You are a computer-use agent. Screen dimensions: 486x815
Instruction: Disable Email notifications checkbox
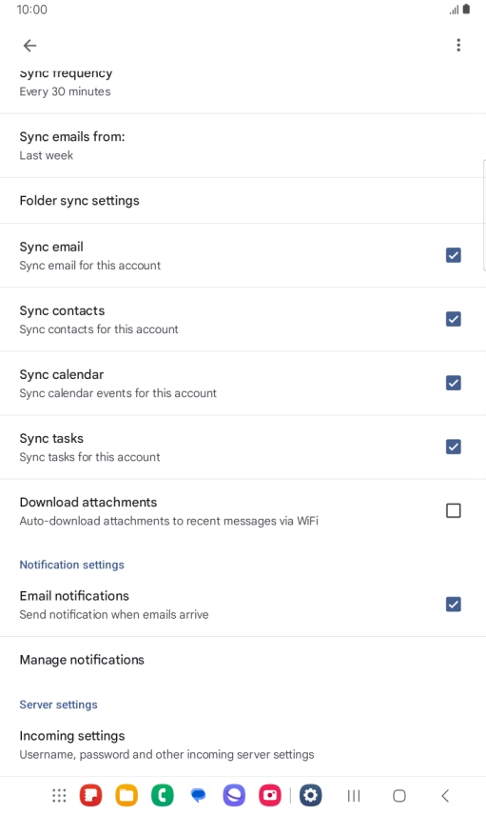click(454, 605)
